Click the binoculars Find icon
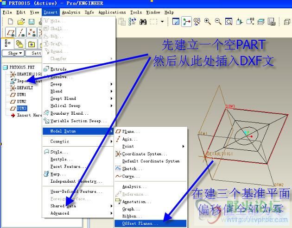This screenshot has height=228, width=292. pos(143,22)
